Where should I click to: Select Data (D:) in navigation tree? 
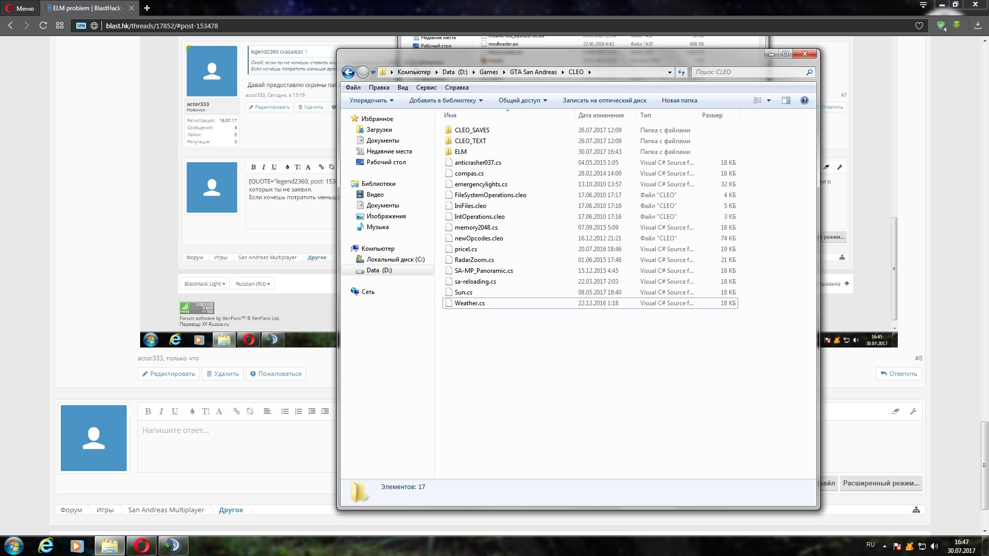point(379,270)
